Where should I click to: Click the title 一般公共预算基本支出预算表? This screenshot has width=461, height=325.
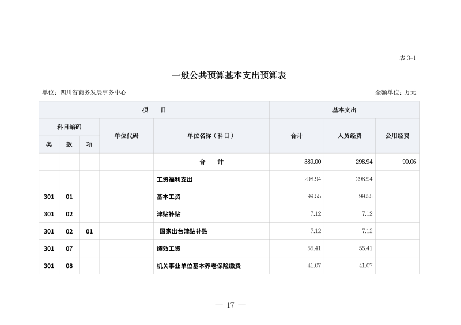(229, 75)
